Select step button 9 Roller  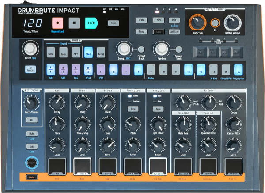coord(151,69)
